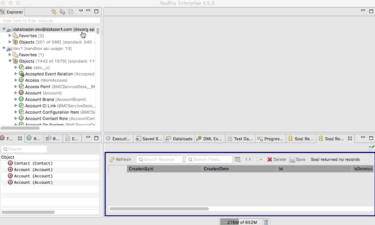Open the Explorer view menu dropdown triangle
This screenshot has height=225, width=375.
click(81, 11)
